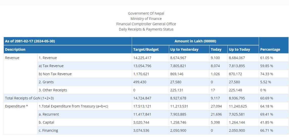Click the 'Target/Budget' column header

[146, 49]
